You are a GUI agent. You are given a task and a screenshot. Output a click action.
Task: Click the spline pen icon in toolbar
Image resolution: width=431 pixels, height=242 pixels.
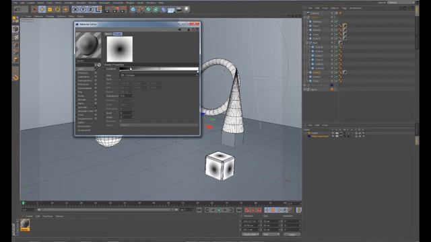141,9
